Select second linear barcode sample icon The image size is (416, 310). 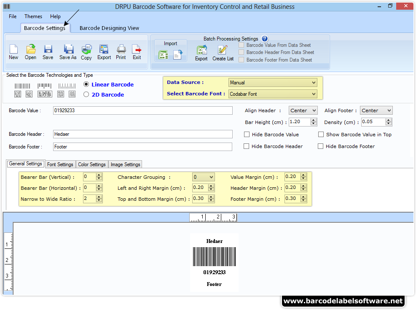tap(45, 86)
